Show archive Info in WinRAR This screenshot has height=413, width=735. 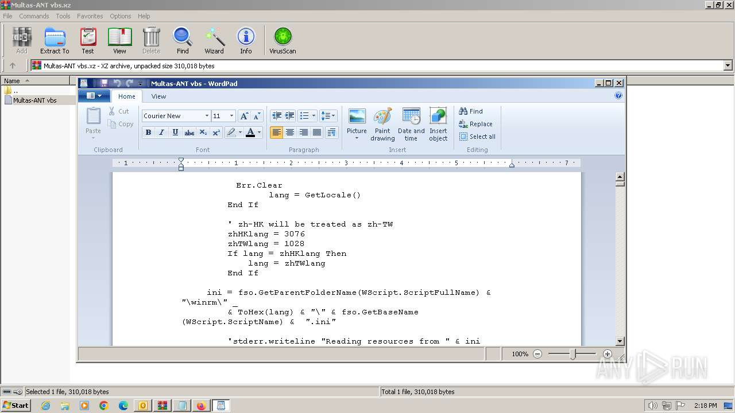(x=246, y=41)
